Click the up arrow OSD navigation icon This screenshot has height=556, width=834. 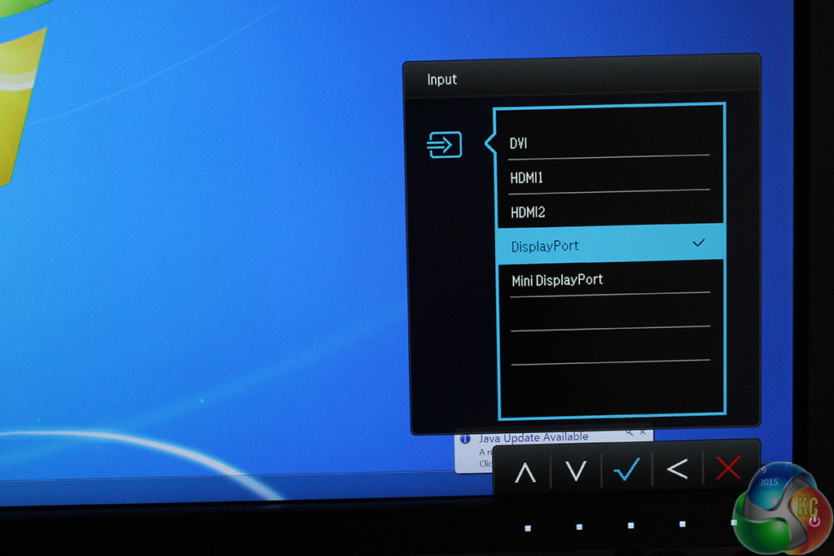tap(525, 471)
